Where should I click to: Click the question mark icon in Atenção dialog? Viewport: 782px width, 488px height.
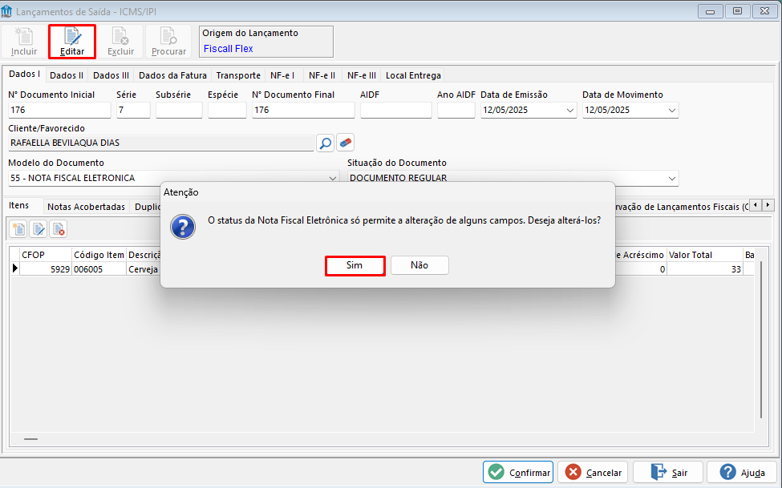click(x=183, y=227)
